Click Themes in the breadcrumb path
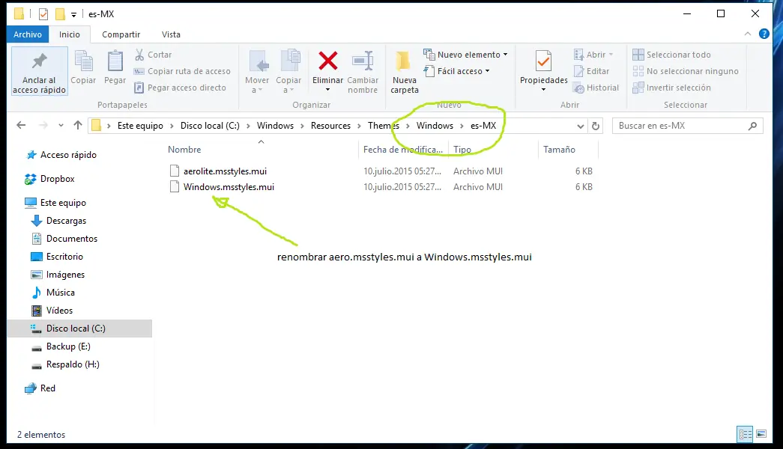The image size is (783, 449). [x=384, y=126]
